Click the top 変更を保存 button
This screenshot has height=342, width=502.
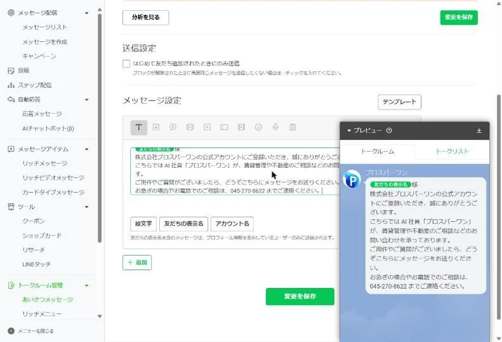(459, 17)
